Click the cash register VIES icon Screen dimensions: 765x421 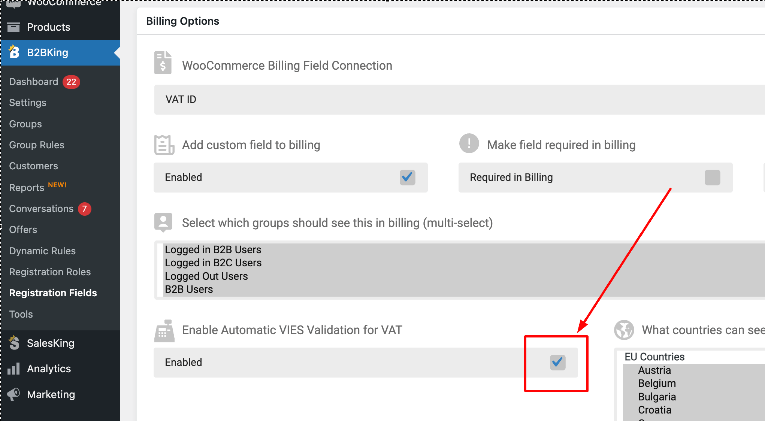(x=164, y=331)
